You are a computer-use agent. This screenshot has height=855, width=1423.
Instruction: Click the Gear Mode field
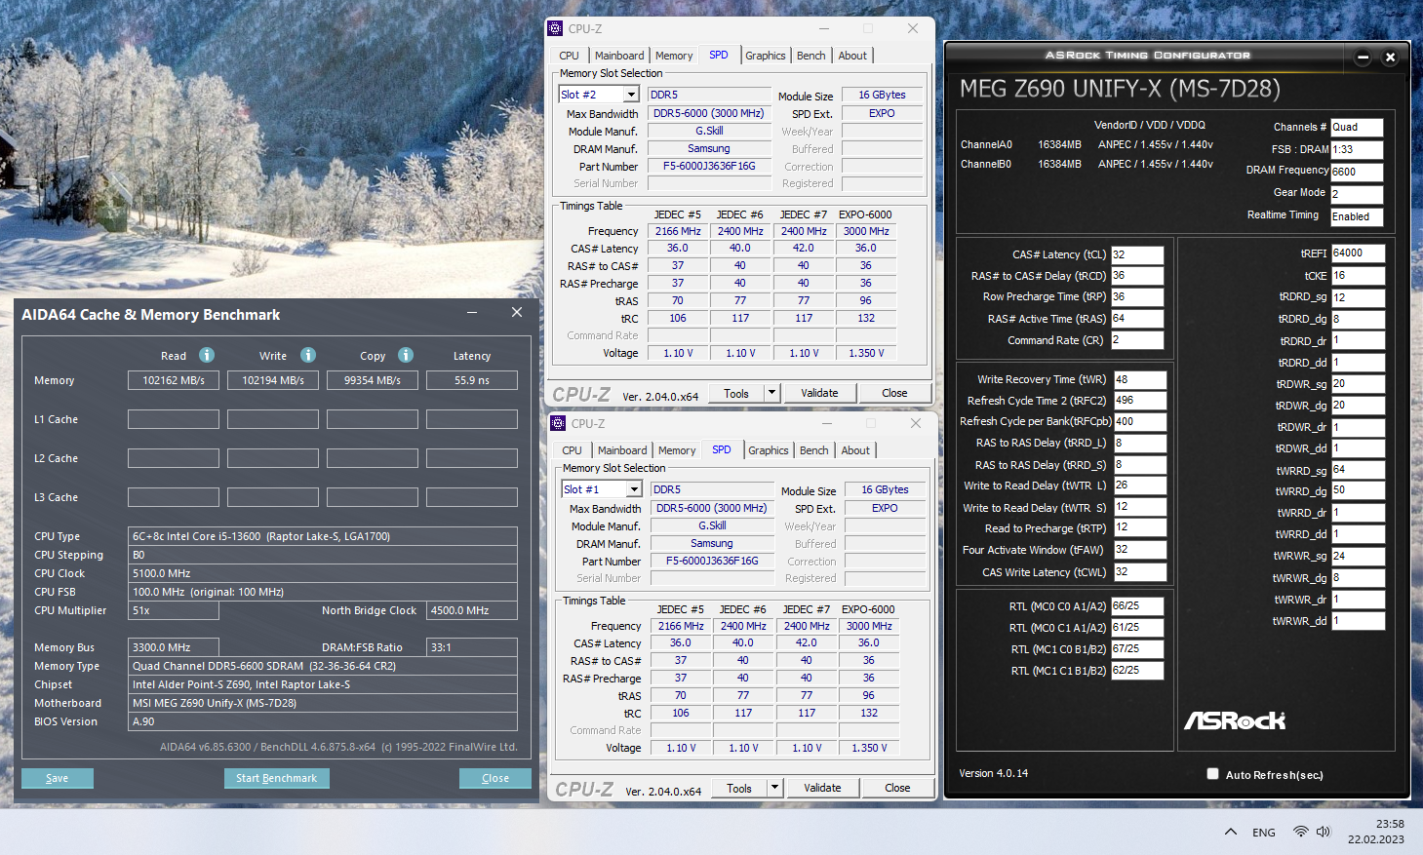click(x=1357, y=194)
